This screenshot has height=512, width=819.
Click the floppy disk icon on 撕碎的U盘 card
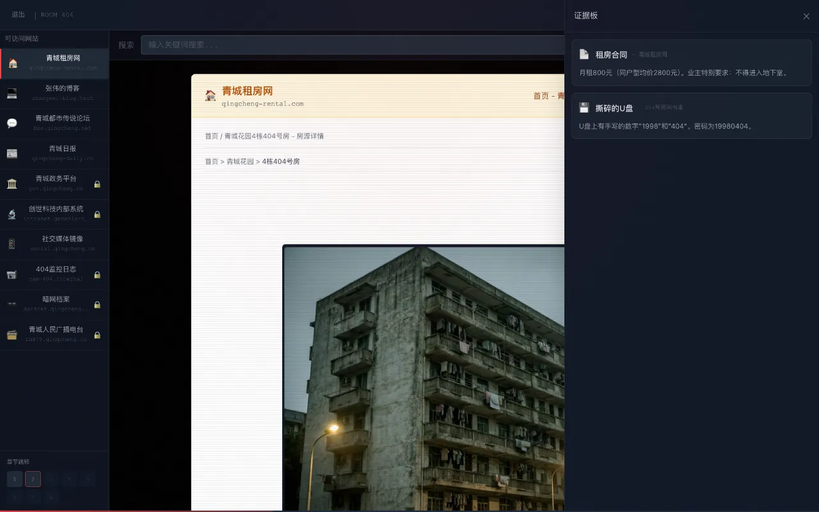click(x=584, y=108)
